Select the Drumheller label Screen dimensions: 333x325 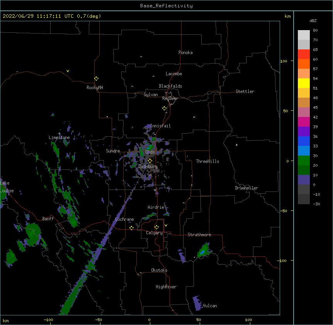point(246,188)
